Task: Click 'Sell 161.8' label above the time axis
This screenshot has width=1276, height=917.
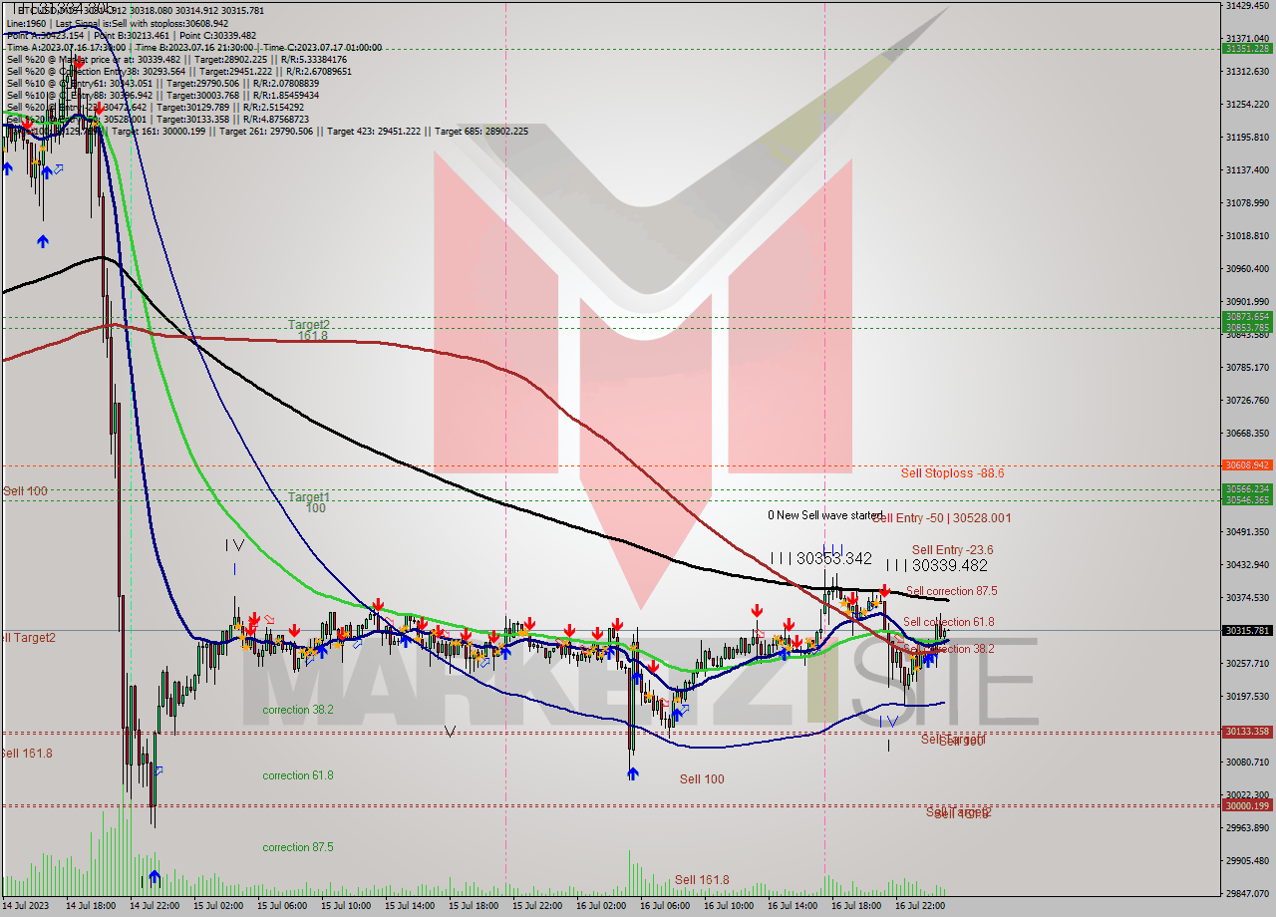Action: (x=702, y=879)
